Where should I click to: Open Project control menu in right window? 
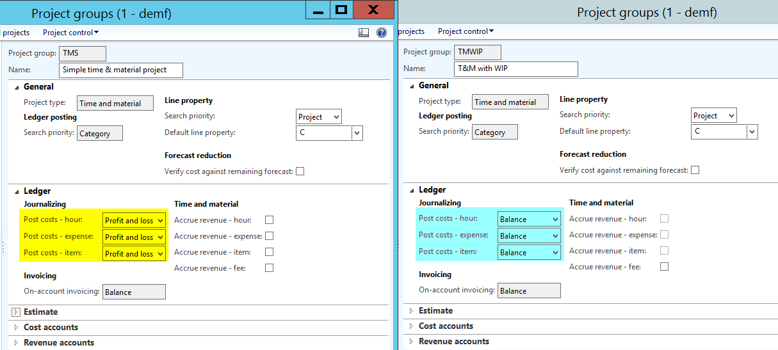[466, 31]
